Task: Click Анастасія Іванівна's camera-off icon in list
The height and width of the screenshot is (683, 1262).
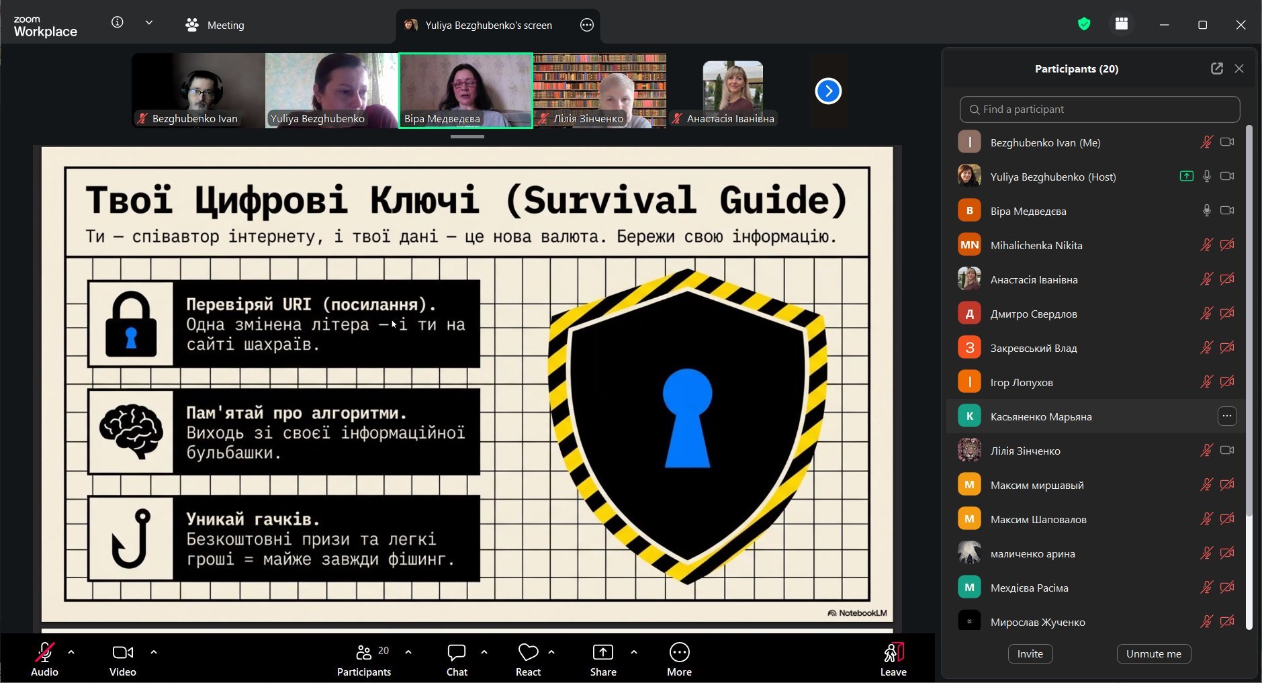Action: tap(1227, 279)
